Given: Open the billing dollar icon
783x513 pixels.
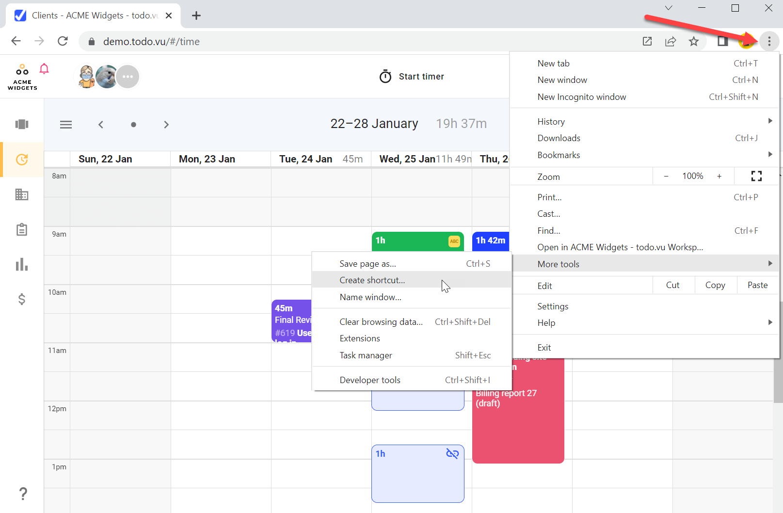Looking at the screenshot, I should pyautogui.click(x=22, y=299).
